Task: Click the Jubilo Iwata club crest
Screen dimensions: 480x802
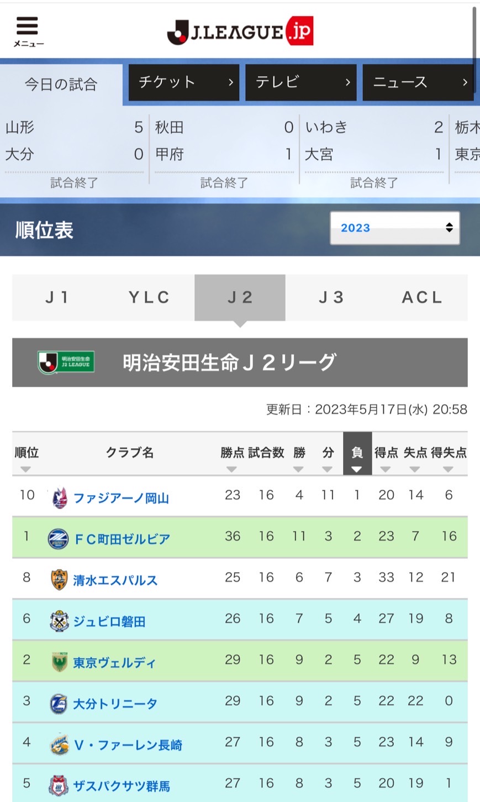Action: [59, 621]
